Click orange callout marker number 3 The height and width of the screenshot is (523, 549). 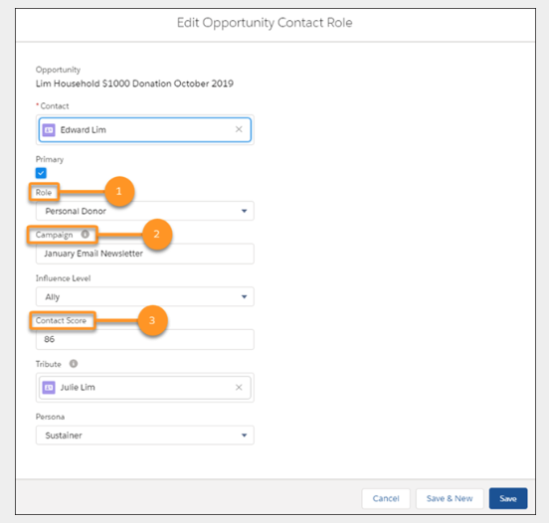click(152, 320)
